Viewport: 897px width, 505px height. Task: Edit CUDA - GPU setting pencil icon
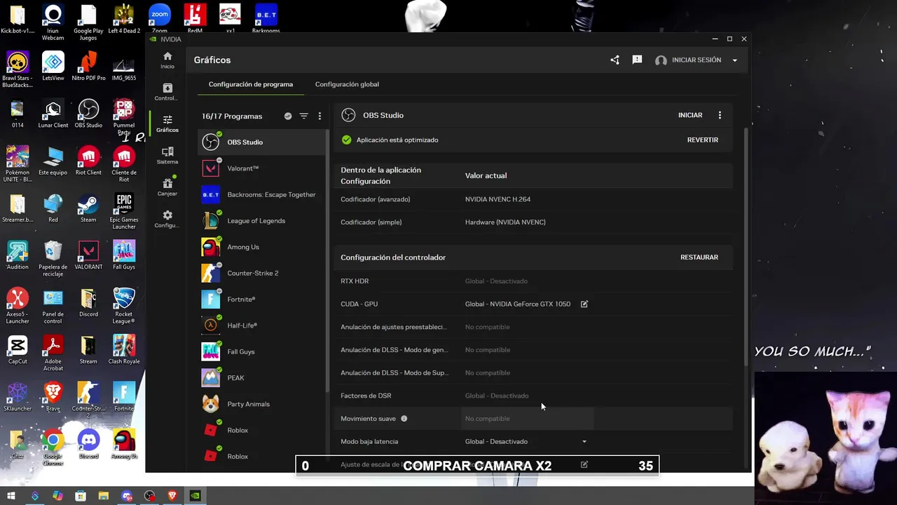[x=584, y=304]
